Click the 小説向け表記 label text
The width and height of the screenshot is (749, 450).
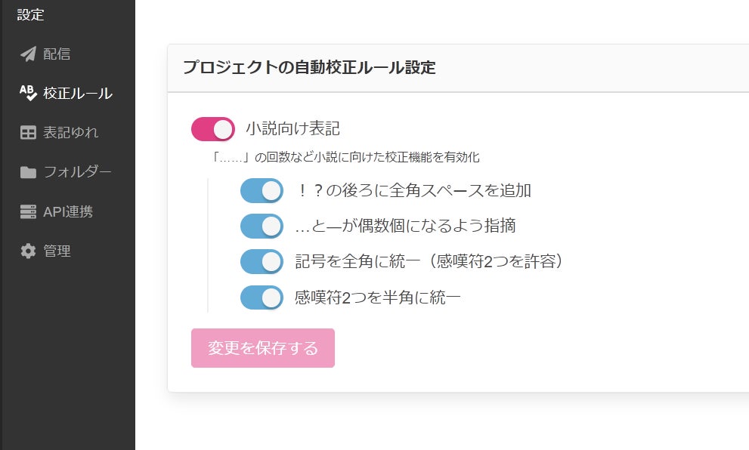[292, 129]
